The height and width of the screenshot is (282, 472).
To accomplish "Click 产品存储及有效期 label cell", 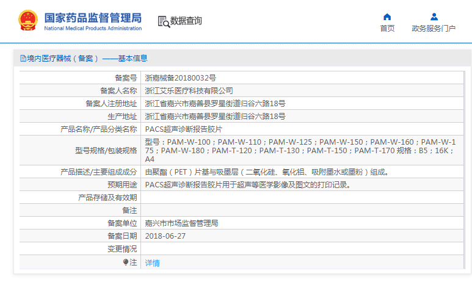I will click(80, 197).
